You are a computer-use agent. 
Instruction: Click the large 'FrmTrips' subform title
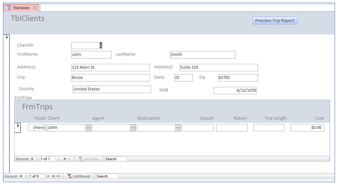[37, 107]
